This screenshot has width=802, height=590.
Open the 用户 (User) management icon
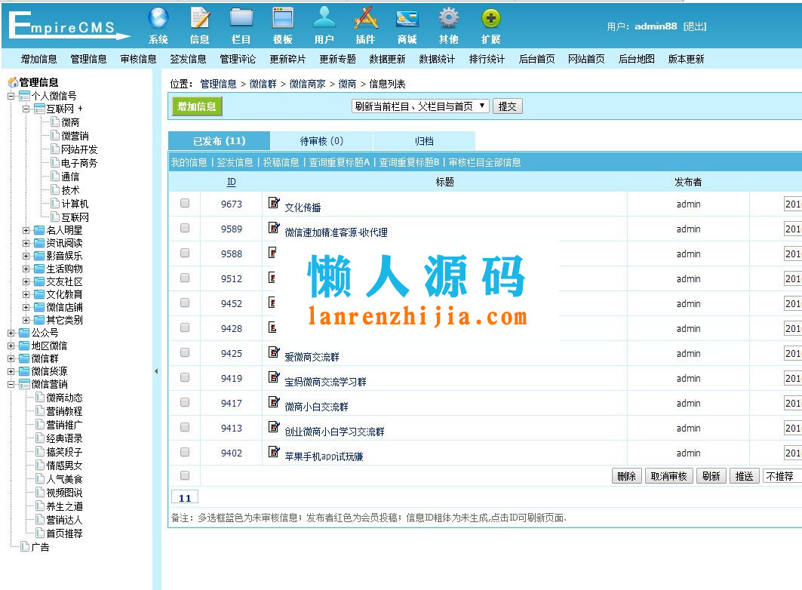[323, 23]
